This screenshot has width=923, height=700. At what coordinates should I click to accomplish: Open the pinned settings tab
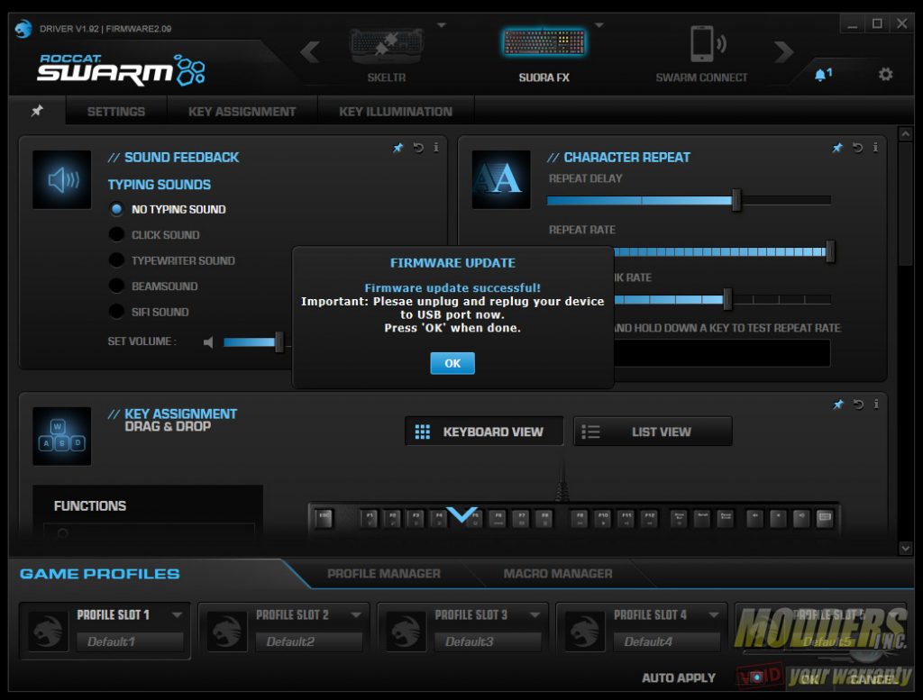pos(37,111)
